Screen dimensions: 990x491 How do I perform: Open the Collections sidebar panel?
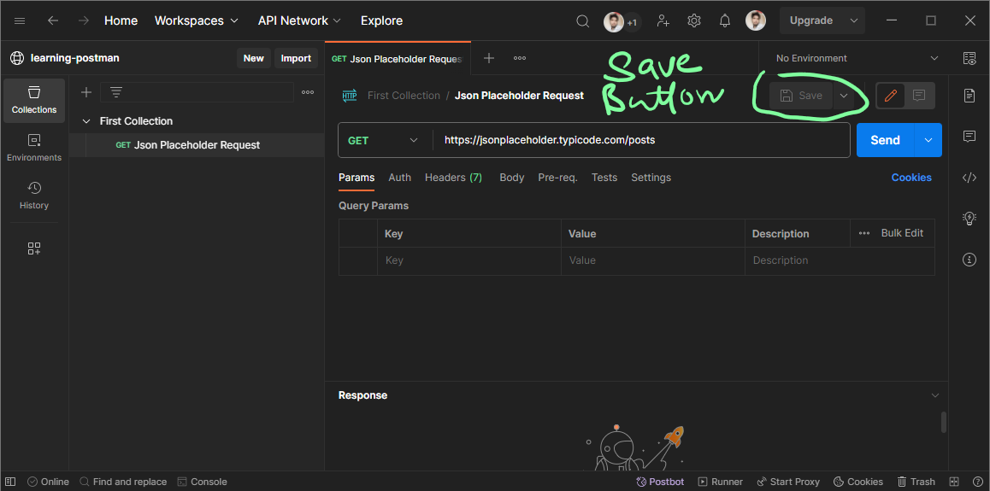(x=34, y=101)
